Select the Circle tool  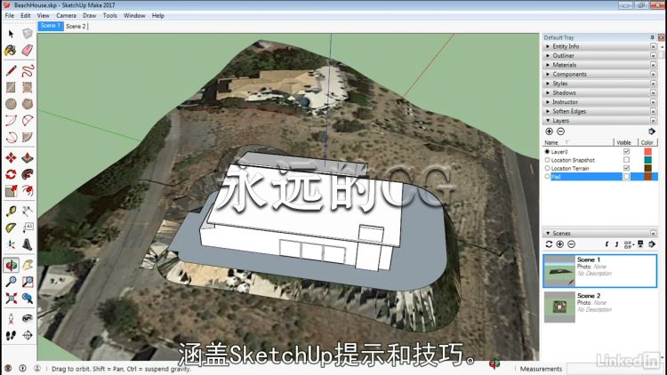coord(11,104)
